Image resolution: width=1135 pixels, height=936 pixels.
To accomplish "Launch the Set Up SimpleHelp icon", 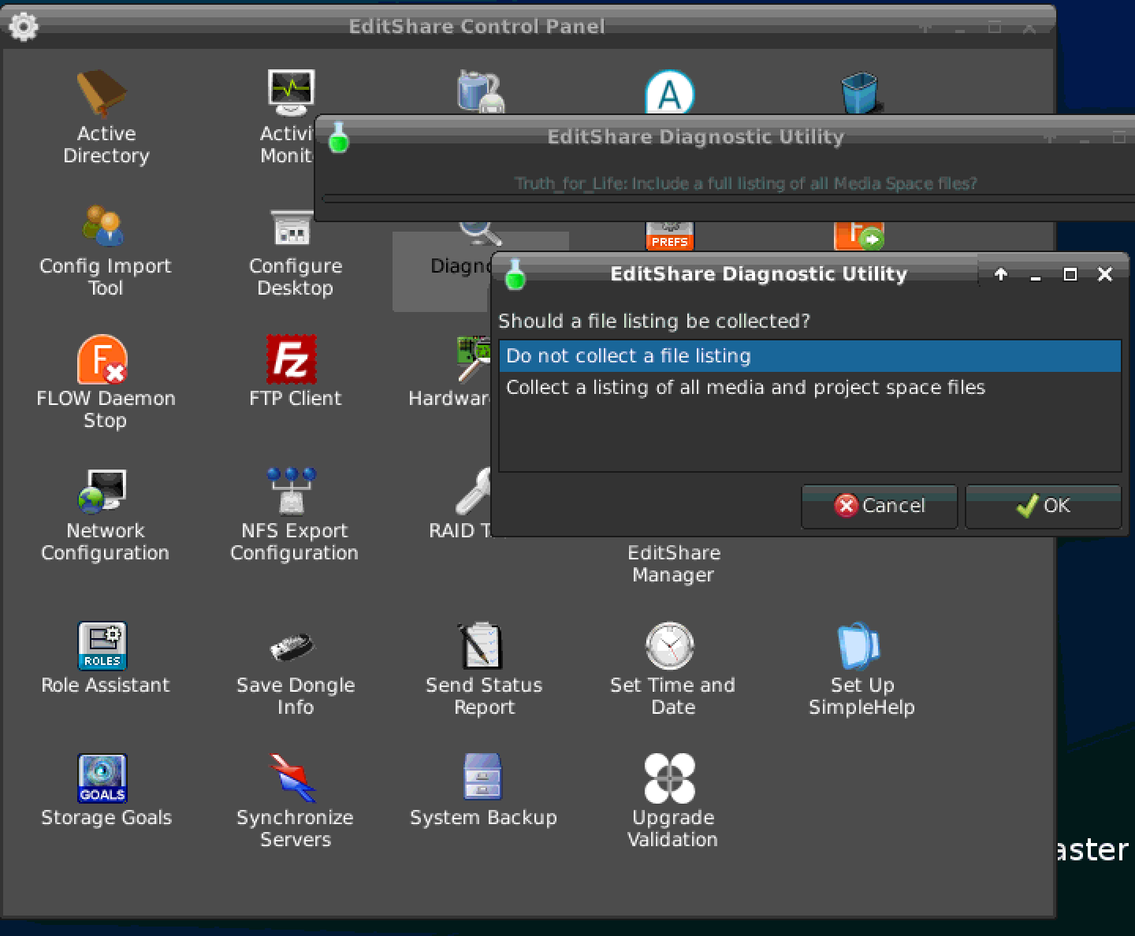I will coord(858,646).
